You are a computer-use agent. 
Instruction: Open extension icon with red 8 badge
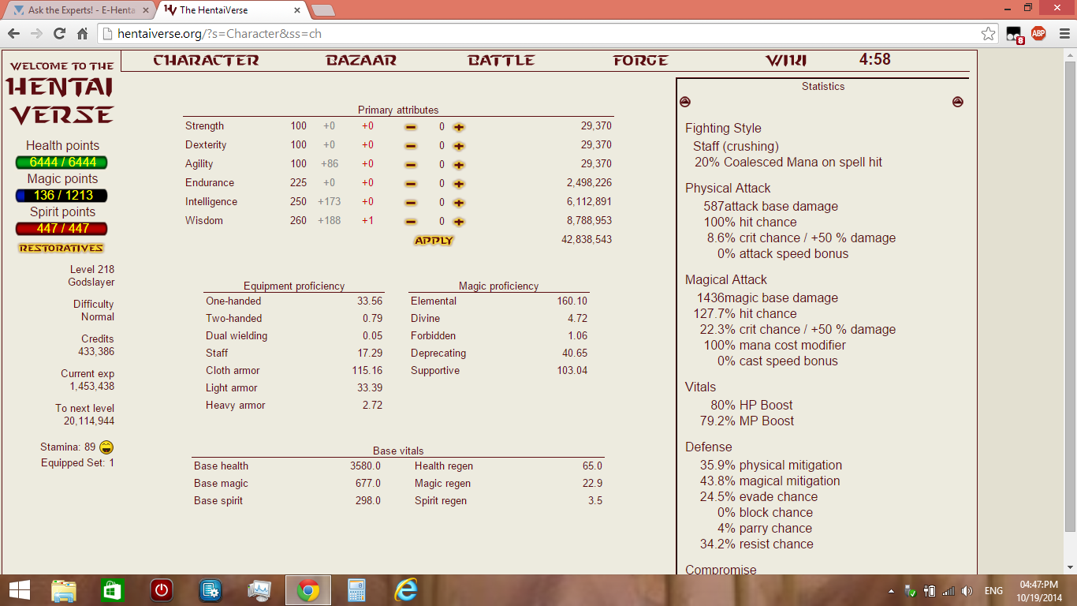(1015, 34)
